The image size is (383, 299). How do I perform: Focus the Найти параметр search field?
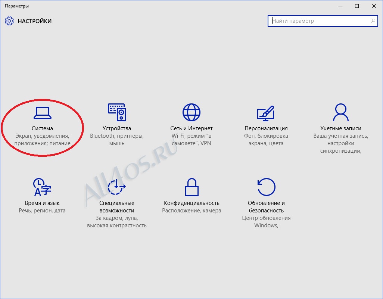click(x=323, y=21)
